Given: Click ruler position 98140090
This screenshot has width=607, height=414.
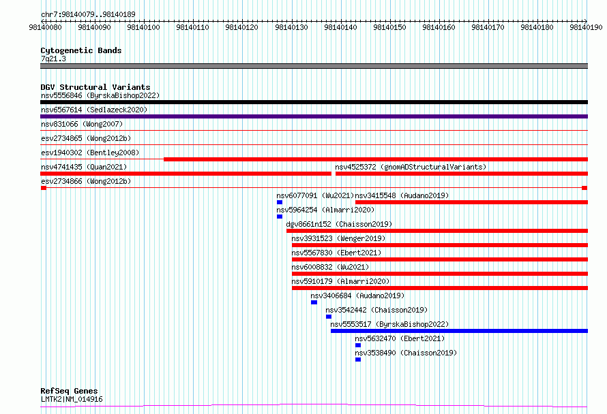Looking at the screenshot, I should 94,27.
